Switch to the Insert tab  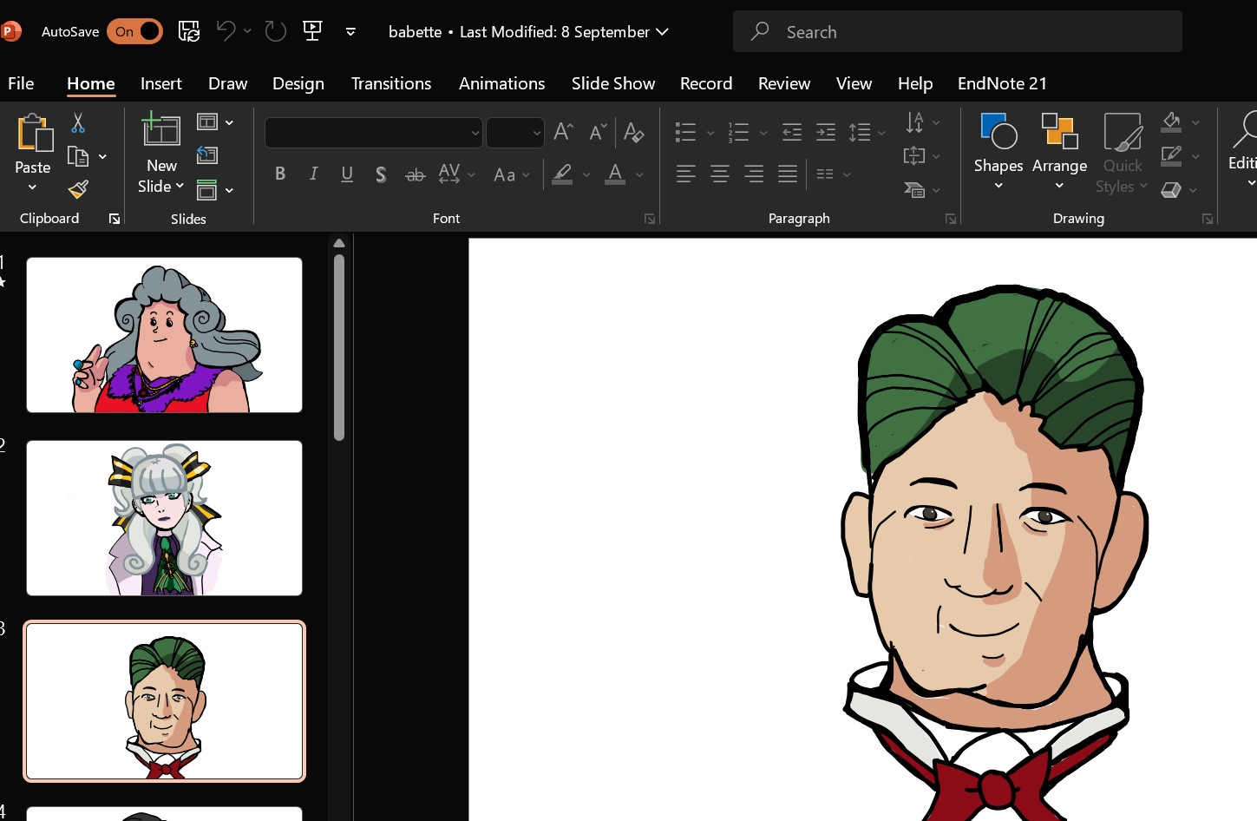(161, 83)
